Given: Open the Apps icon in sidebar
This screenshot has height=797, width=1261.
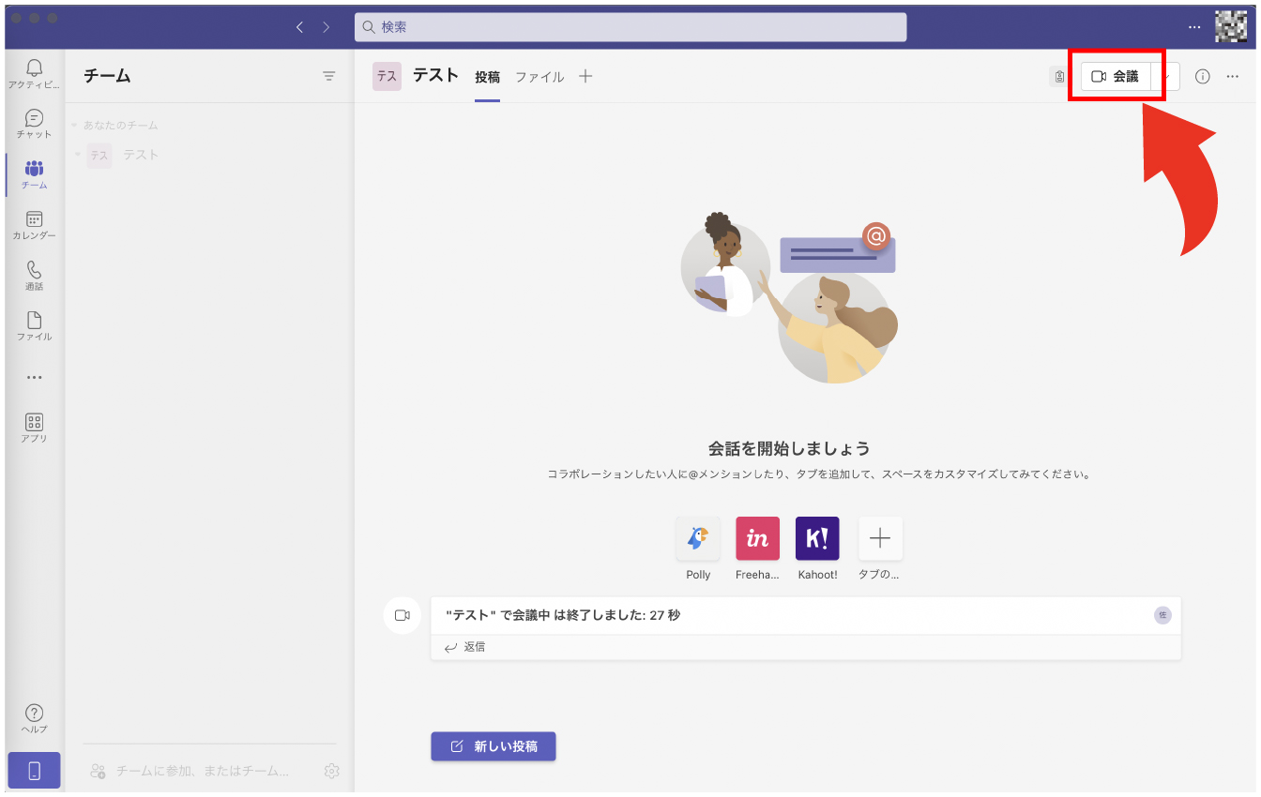Looking at the screenshot, I should click(34, 428).
